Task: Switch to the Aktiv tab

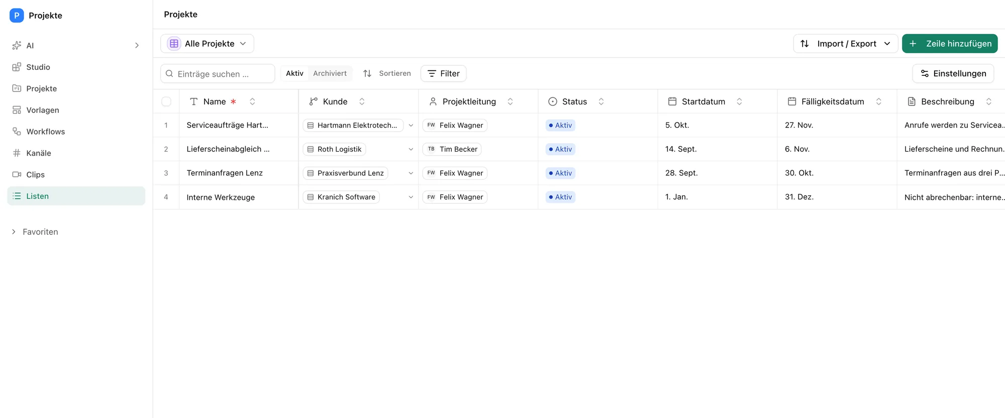Action: (x=294, y=73)
